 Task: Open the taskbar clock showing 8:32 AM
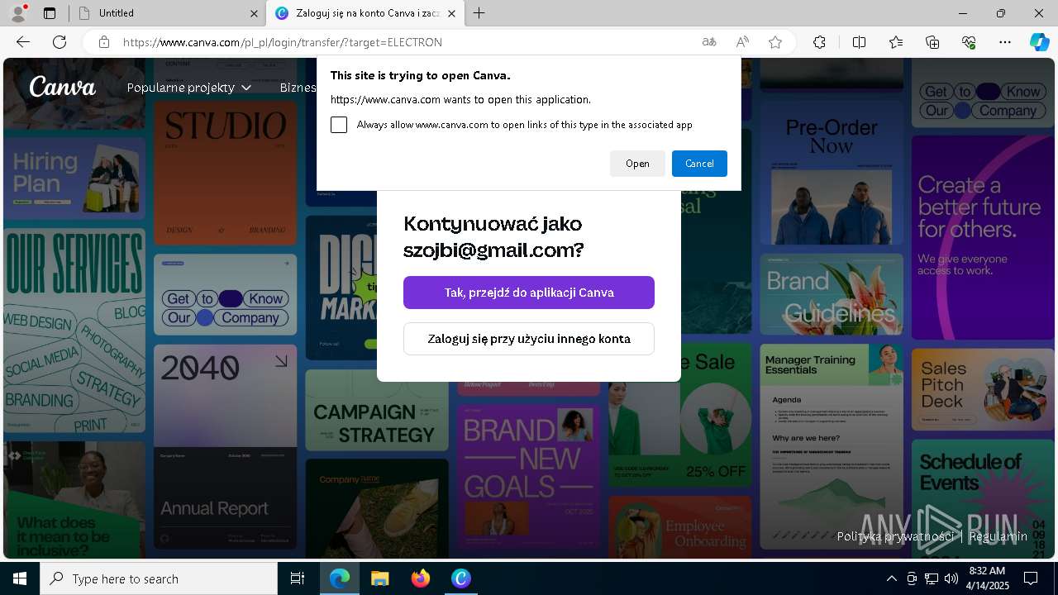[x=987, y=578]
